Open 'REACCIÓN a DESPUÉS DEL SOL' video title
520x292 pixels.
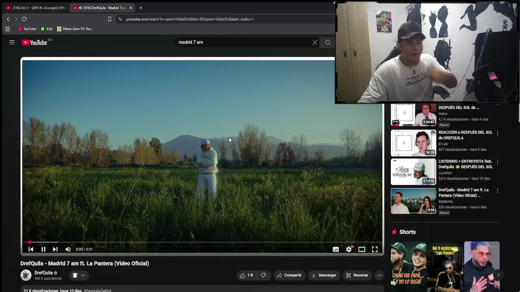[466, 135]
